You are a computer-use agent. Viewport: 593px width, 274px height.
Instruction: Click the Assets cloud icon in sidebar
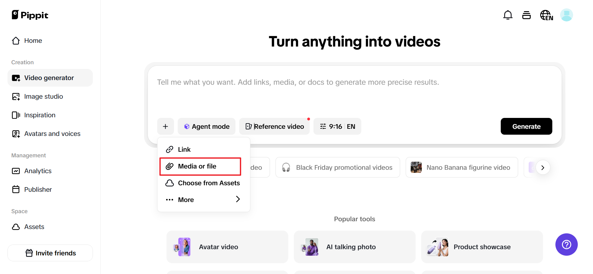click(x=16, y=227)
